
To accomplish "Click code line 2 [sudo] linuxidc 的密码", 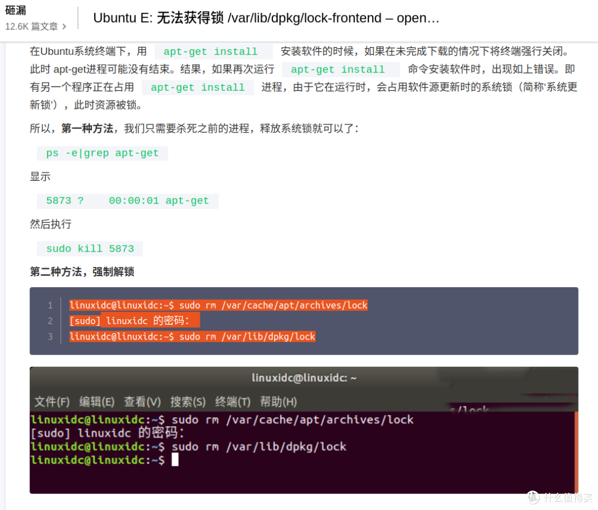I will pos(134,321).
